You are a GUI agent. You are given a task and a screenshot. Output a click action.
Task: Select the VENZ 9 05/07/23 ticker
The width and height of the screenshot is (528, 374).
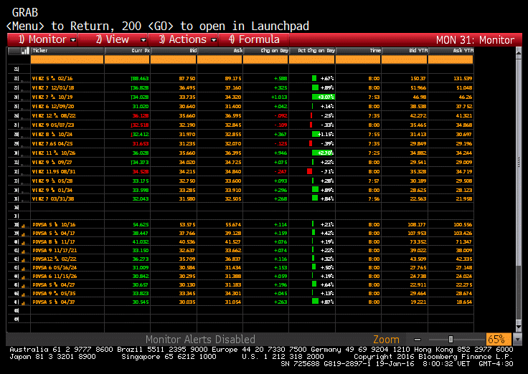click(53, 125)
